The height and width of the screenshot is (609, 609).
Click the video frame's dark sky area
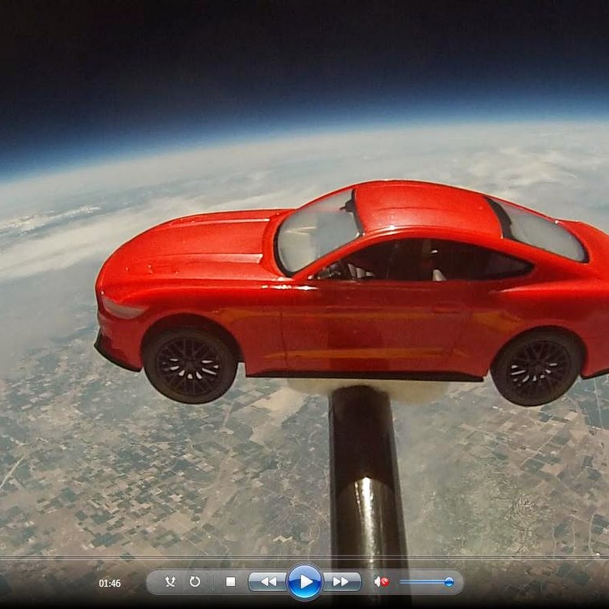pos(304,54)
